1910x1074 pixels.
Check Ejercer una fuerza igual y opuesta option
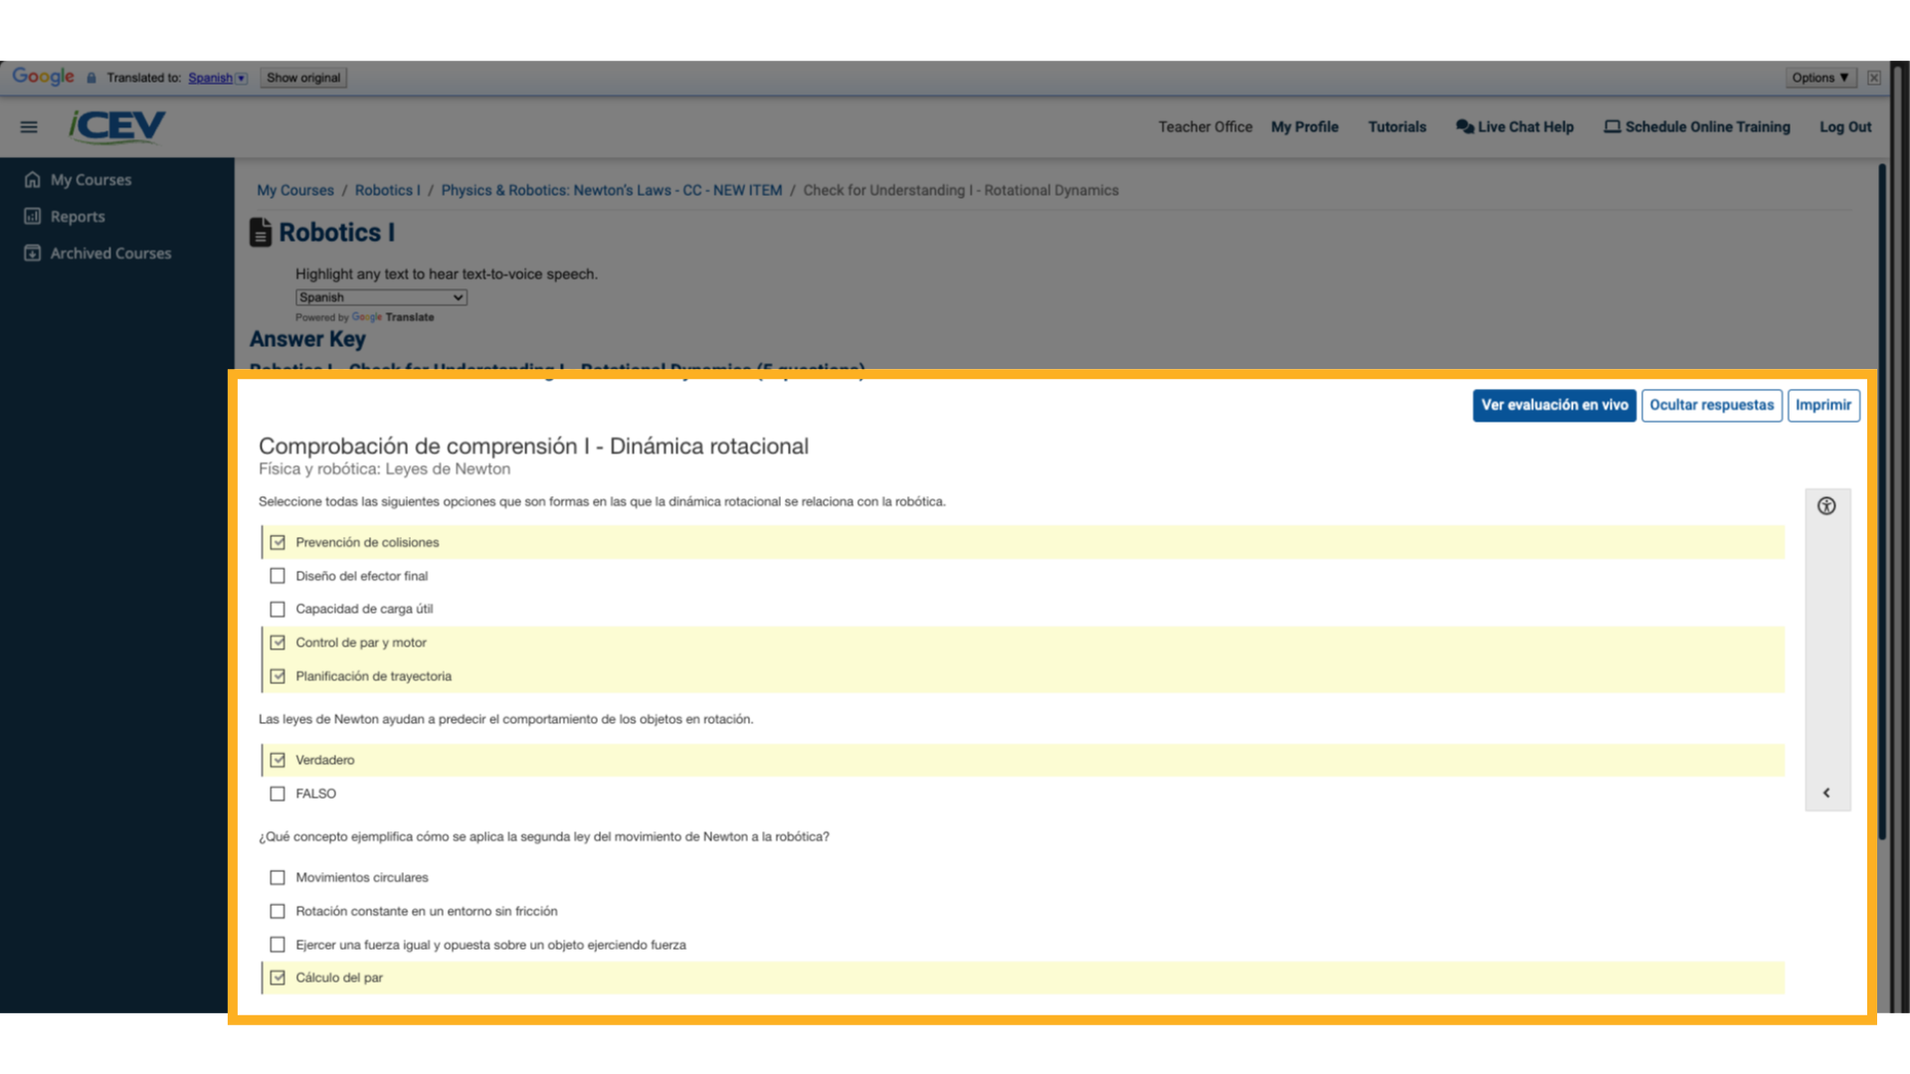pos(278,946)
